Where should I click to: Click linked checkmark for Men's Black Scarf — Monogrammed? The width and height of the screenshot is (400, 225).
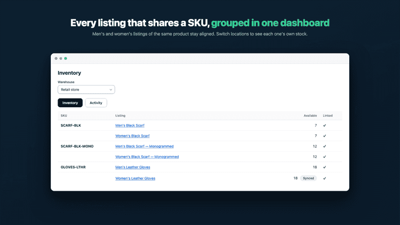[x=325, y=146]
